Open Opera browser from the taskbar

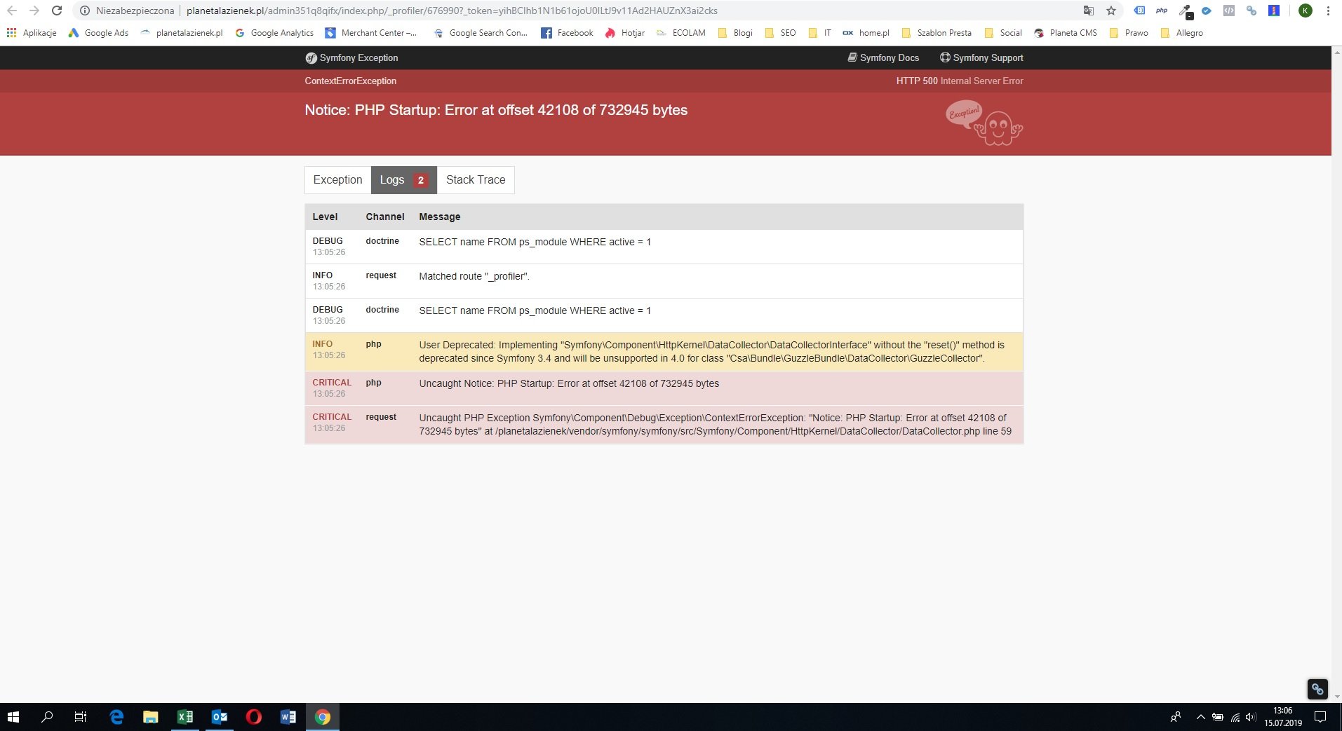point(254,717)
